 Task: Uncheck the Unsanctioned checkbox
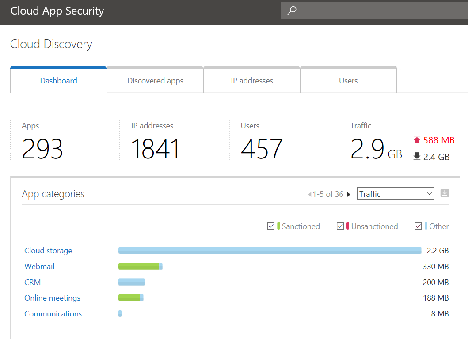coord(340,226)
